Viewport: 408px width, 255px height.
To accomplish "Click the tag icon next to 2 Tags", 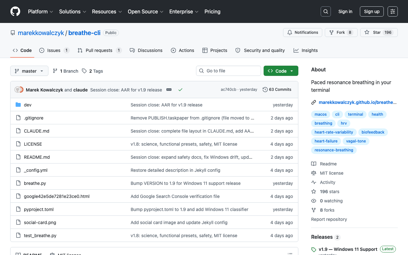I will click(84, 71).
